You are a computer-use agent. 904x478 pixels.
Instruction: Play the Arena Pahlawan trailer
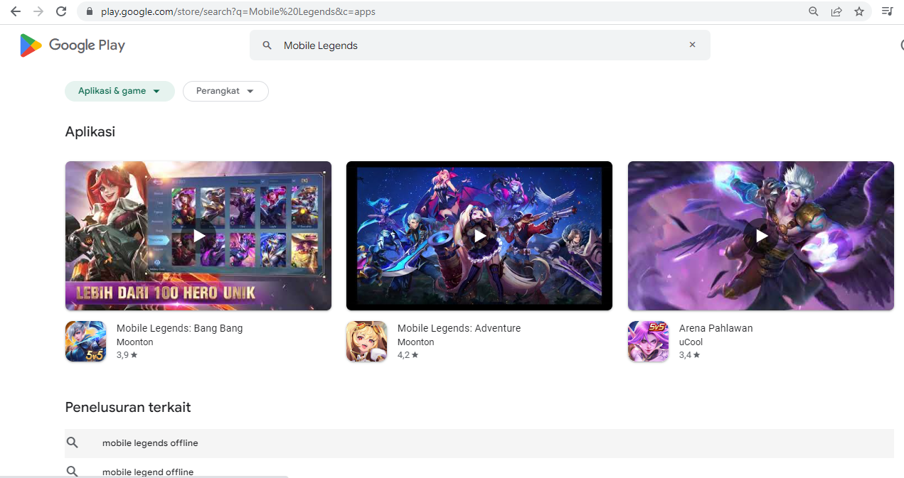(760, 236)
